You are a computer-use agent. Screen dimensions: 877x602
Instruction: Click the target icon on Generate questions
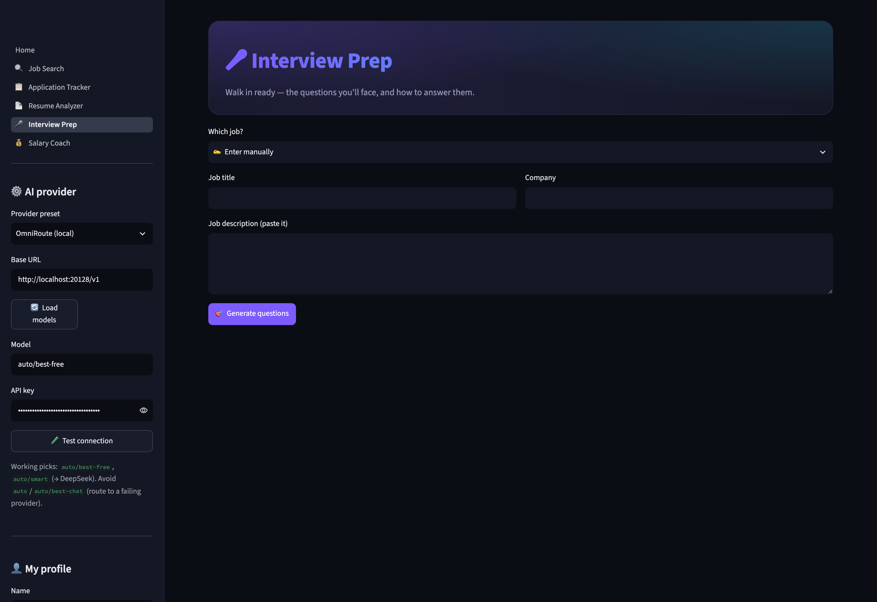(x=219, y=313)
